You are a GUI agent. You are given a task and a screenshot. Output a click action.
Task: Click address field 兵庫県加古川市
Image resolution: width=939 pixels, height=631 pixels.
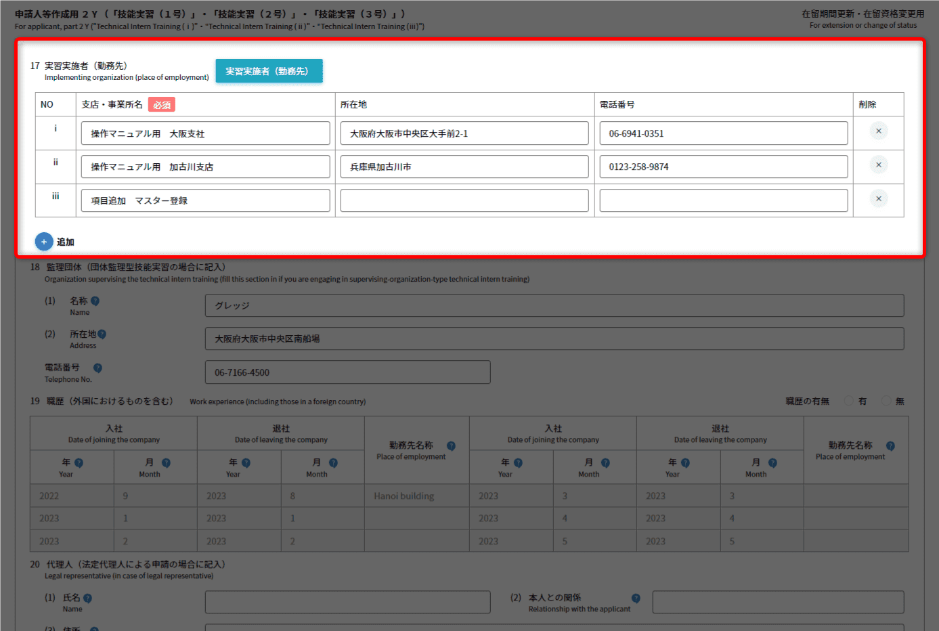tap(464, 167)
